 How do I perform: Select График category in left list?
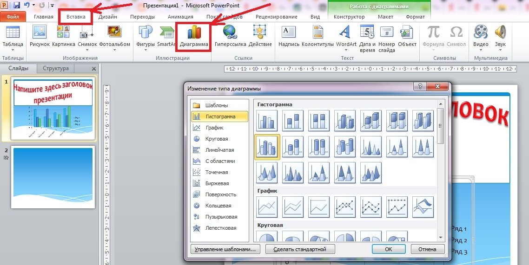(219, 128)
